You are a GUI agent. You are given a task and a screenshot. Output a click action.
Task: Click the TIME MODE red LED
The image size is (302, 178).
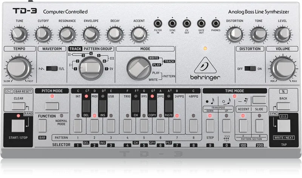234,96
